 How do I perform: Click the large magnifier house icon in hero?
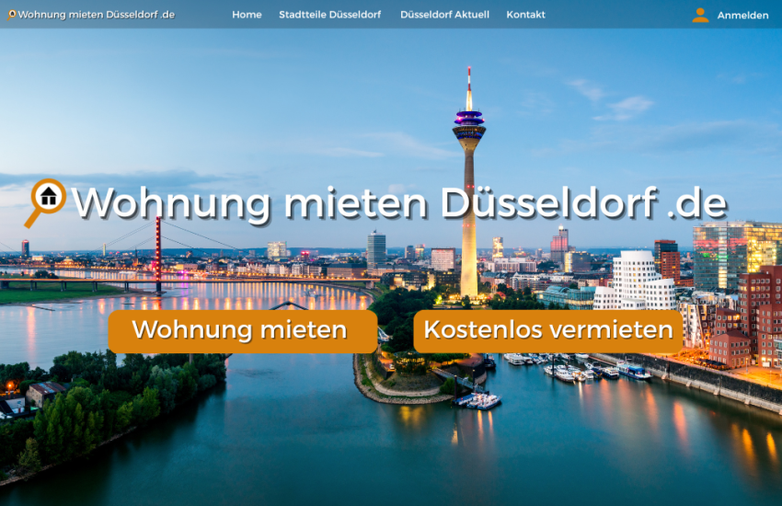click(45, 203)
